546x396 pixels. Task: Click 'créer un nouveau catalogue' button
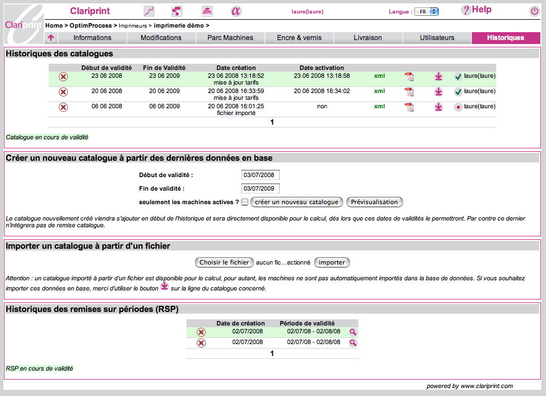click(296, 202)
